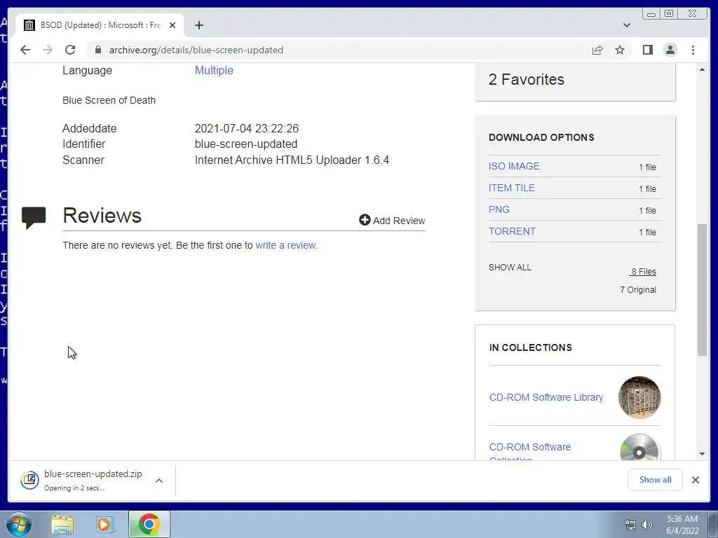
Task: Download the ISO IMAGE file
Action: (x=514, y=166)
